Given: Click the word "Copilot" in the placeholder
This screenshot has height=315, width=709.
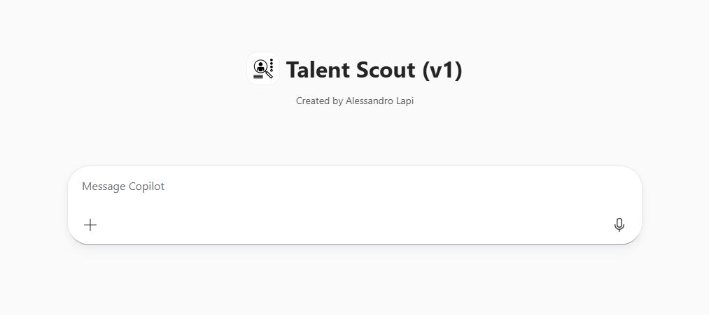Looking at the screenshot, I should tap(147, 186).
